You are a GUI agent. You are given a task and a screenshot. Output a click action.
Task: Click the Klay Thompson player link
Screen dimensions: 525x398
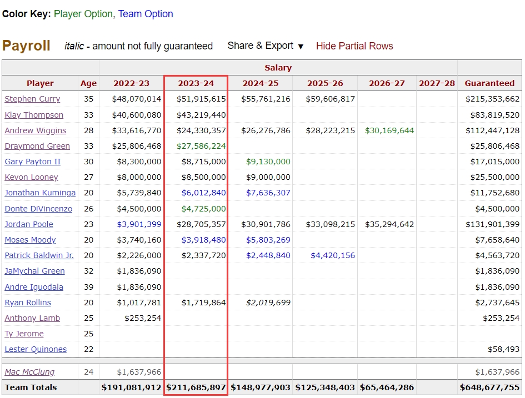[34, 115]
